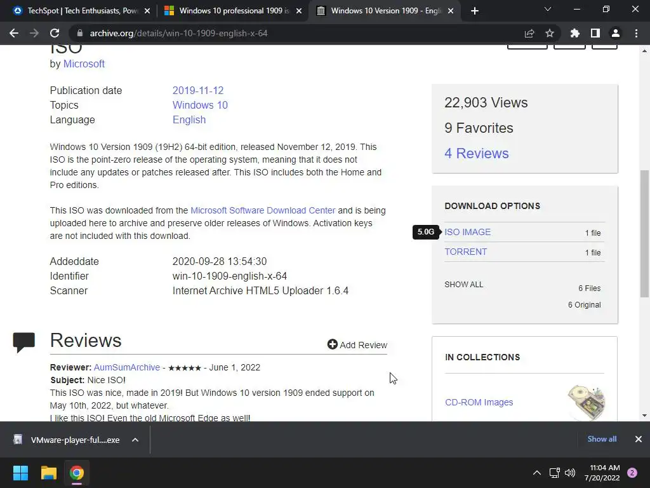Screen dimensions: 650x488
Task: Click the page vertical scrollbar thumb
Action: 644,234
